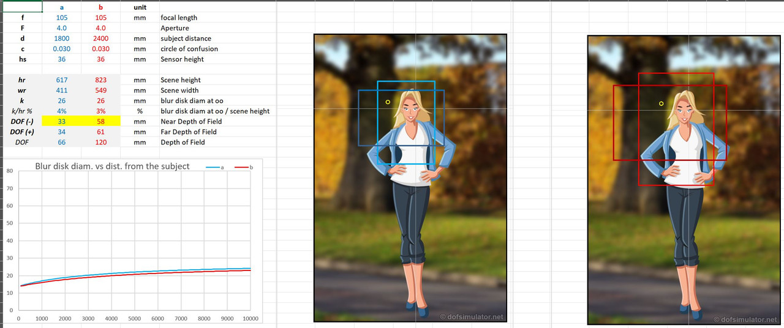784x328 pixels.
Task: Click the 'subject distance' description cell
Action: pos(186,39)
